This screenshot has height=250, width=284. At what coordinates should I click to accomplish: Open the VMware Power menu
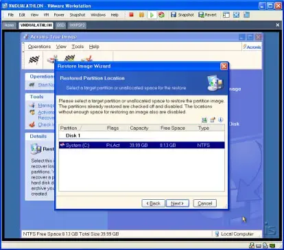59,15
